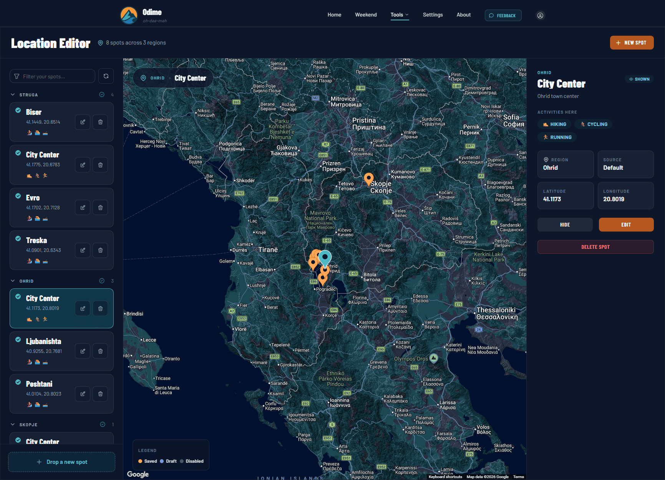The image size is (665, 480).
Task: Toggle the Ljubanishta spot check mark
Action: [18, 339]
